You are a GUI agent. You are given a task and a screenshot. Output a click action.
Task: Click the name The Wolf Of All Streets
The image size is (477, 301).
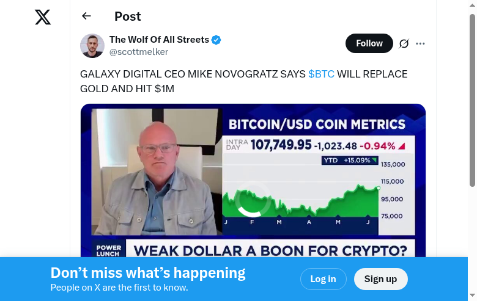click(x=159, y=40)
